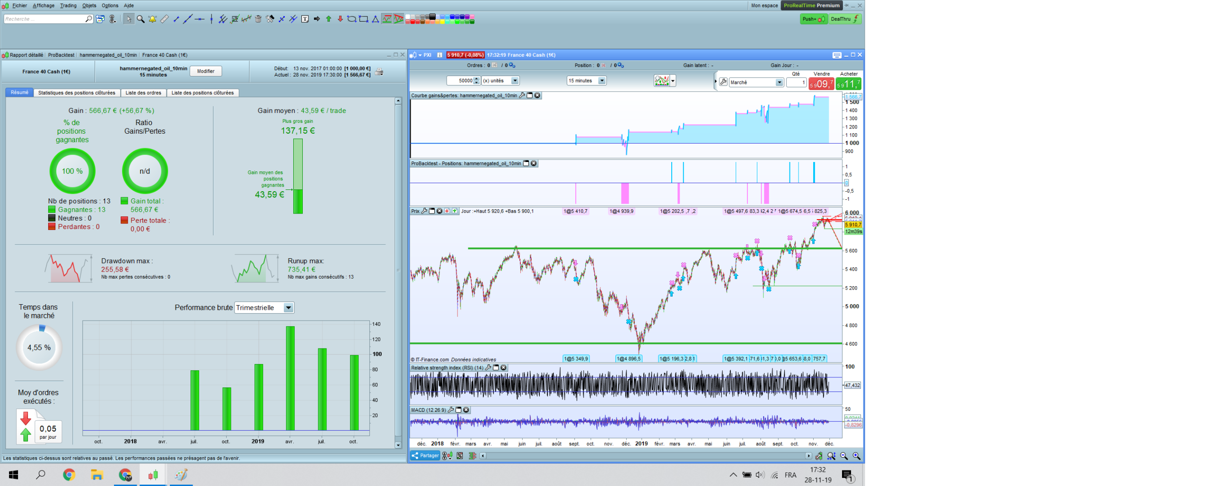
Task: Select the pointer cursor tool
Action: [129, 19]
